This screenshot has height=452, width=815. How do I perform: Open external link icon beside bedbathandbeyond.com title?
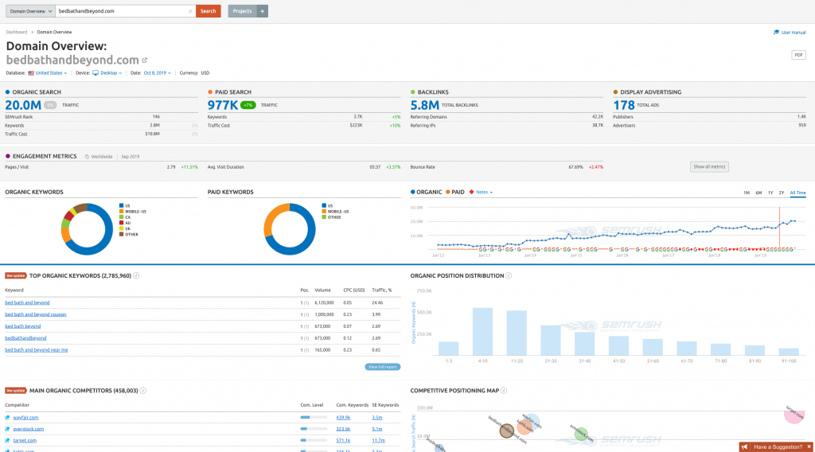point(145,60)
